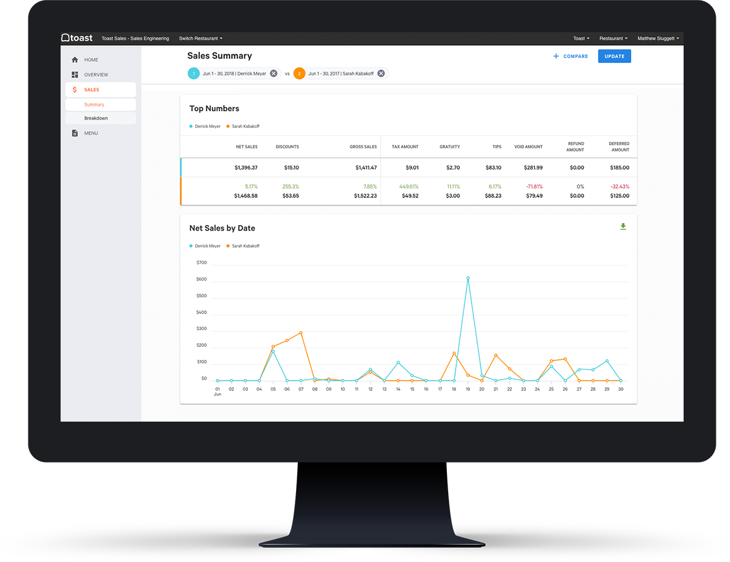Click the Sales dollar sign icon
The image size is (730, 562).
tap(75, 90)
